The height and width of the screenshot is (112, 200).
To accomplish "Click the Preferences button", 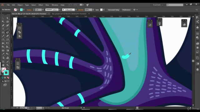I will click(x=126, y=10).
